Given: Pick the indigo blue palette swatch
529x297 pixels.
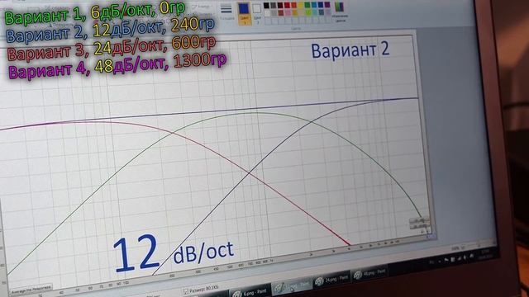Looking at the screenshot, I should pos(321,6).
